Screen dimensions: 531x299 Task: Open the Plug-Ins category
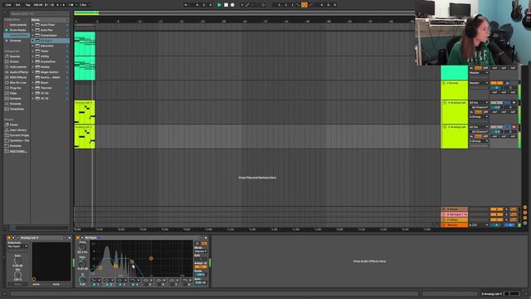tap(15, 88)
